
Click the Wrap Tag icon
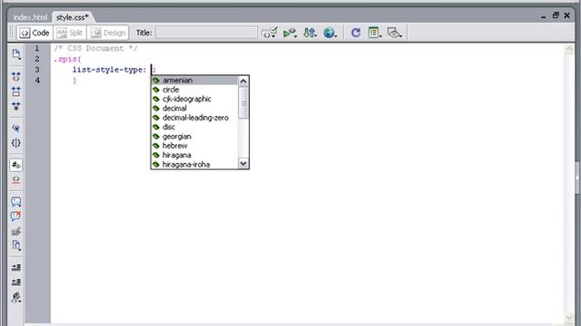tap(16, 232)
